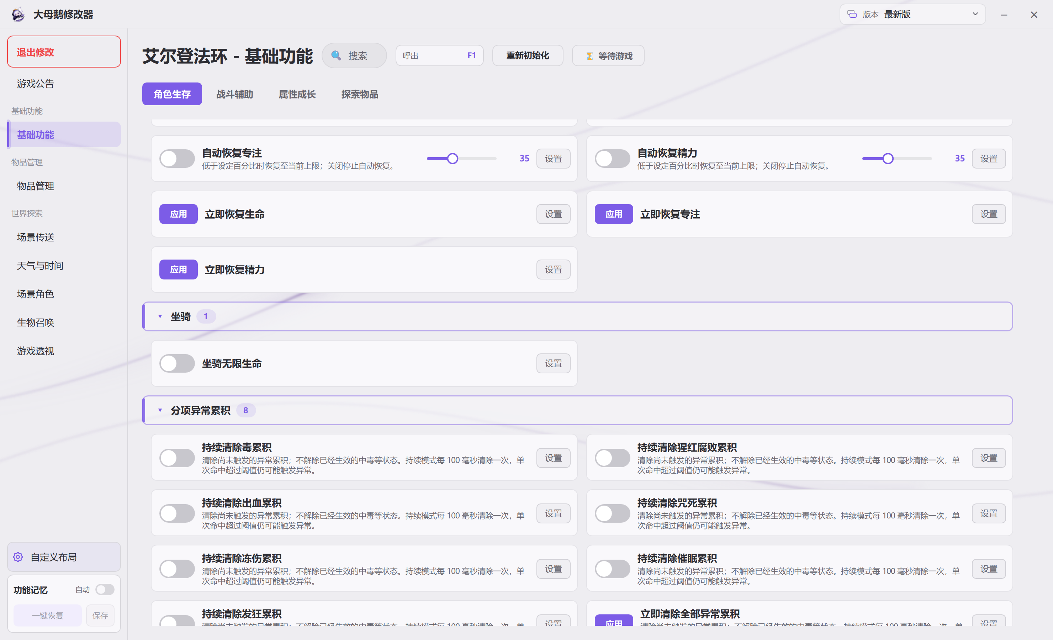Open 游戏公告 in the sidebar
1053x640 pixels.
click(x=64, y=84)
